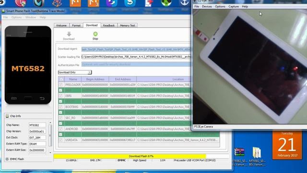The image size is (307, 173).
Task: Click the Name column header
Action: click(x=73, y=79)
